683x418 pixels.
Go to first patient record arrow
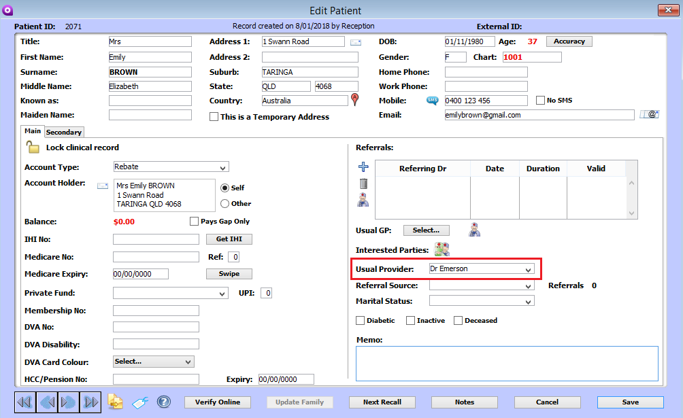[x=25, y=402]
